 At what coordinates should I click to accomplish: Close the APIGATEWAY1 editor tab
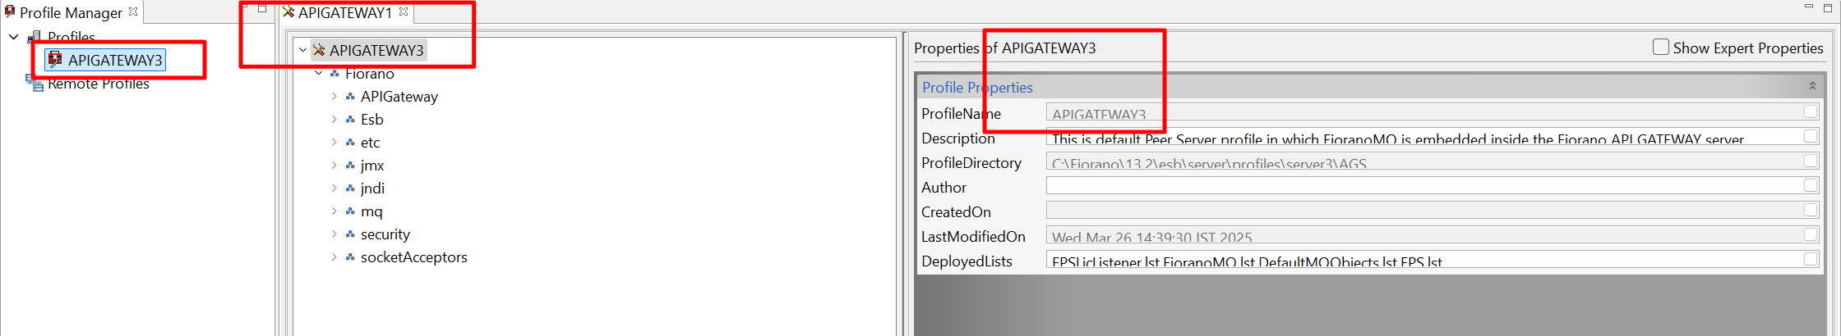click(404, 11)
